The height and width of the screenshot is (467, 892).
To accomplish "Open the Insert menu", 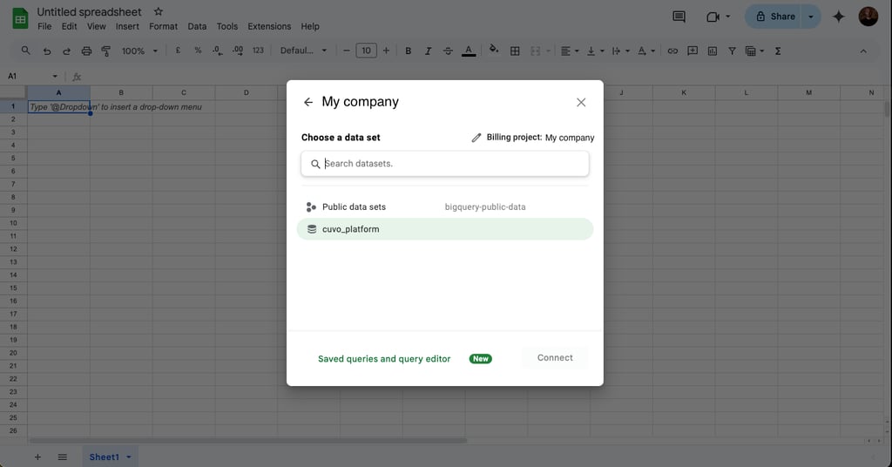I will (x=127, y=26).
